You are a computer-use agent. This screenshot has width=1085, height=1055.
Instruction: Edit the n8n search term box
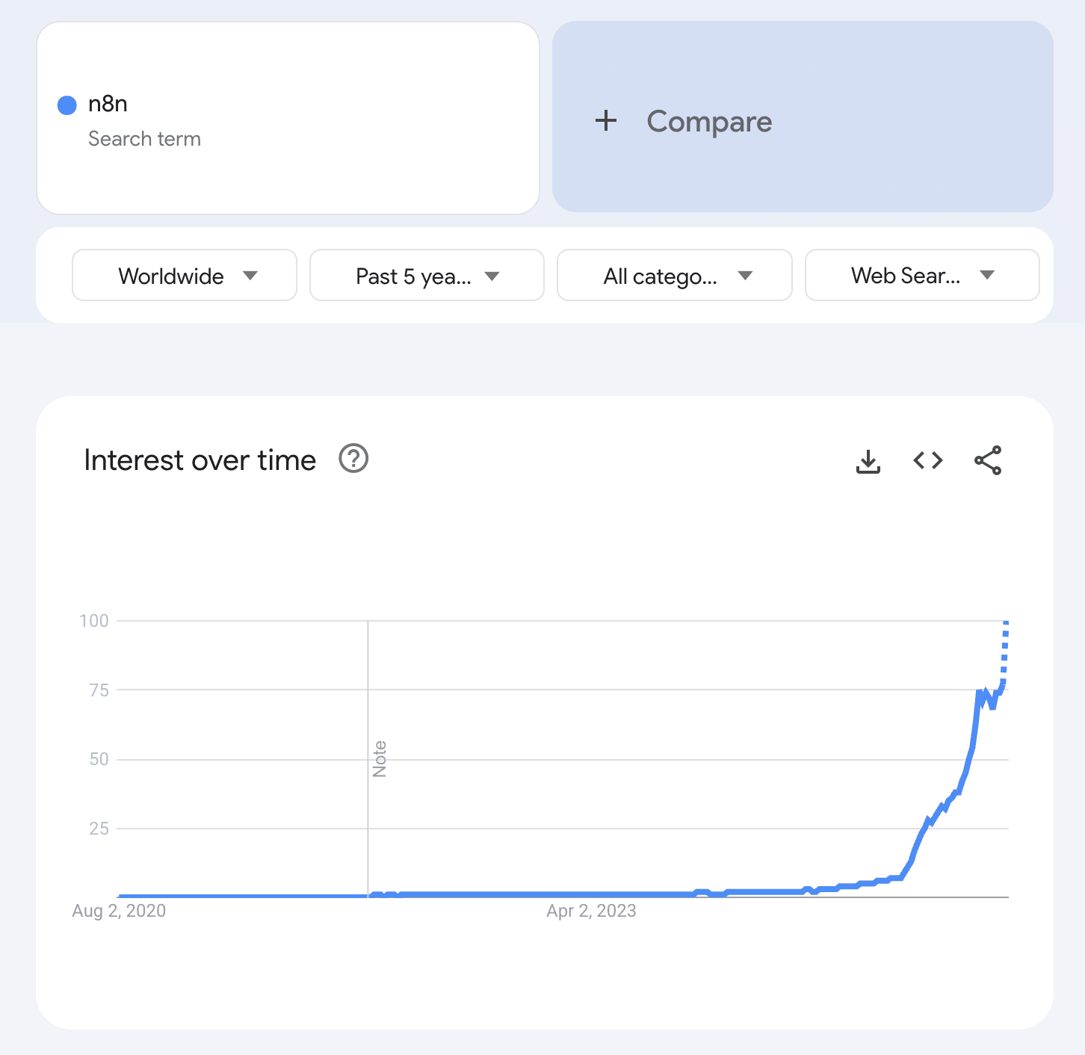tap(288, 118)
